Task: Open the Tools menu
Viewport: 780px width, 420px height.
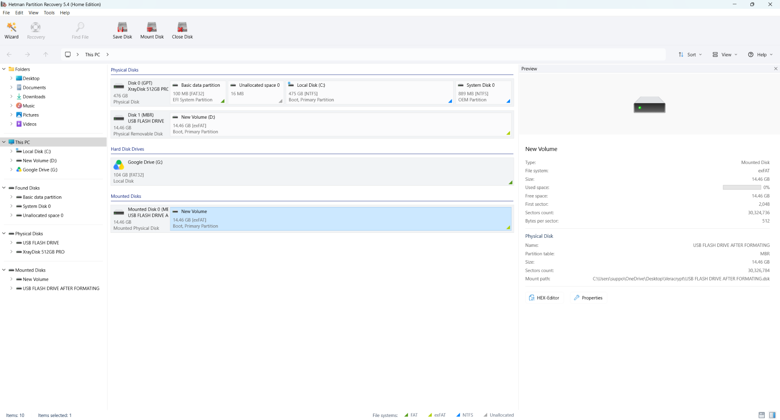Action: click(x=49, y=13)
